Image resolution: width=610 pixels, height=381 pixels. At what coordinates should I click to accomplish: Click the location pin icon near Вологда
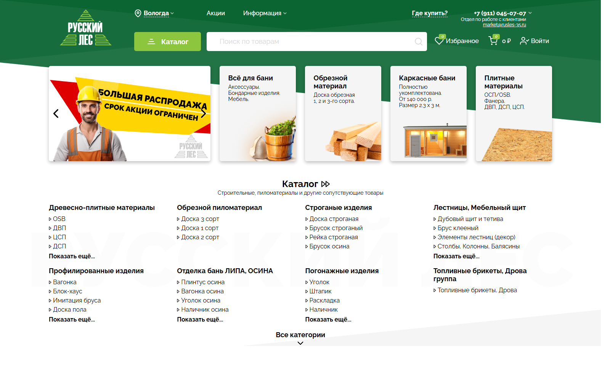(138, 13)
